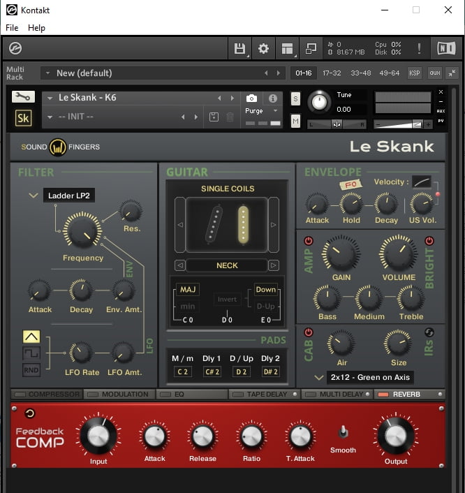This screenshot has width=465, height=493.
Task: Open the Ladder LP2 filter type dropdown
Action: coord(68,196)
